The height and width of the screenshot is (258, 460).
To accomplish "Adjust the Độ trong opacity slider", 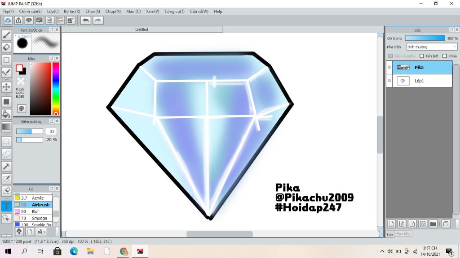I will click(425, 39).
